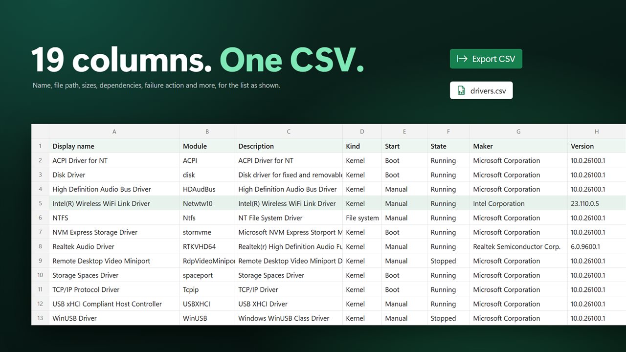Viewport: 626px width, 352px height.
Task: Click the Export CSV button
Action: pyautogui.click(x=486, y=59)
